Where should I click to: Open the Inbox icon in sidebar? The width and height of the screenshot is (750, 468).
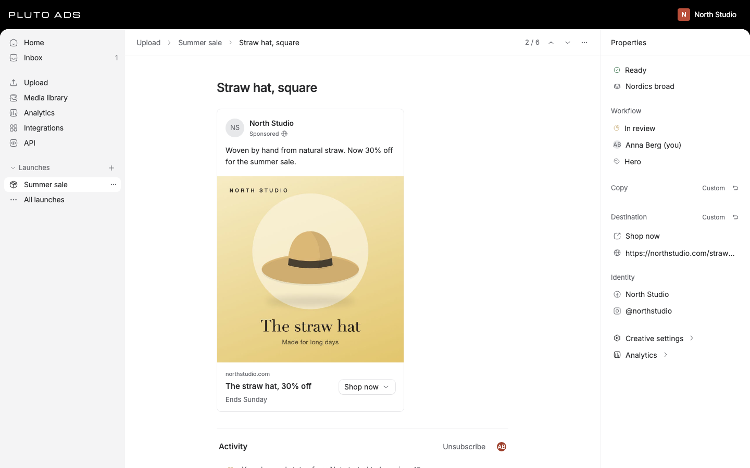[14, 58]
